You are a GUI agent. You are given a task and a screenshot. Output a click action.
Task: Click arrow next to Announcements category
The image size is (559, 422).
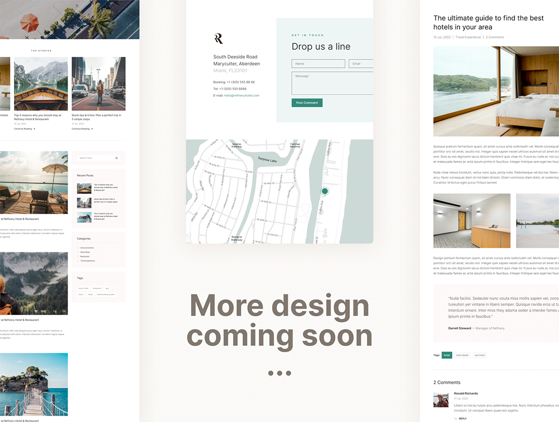click(x=78, y=248)
